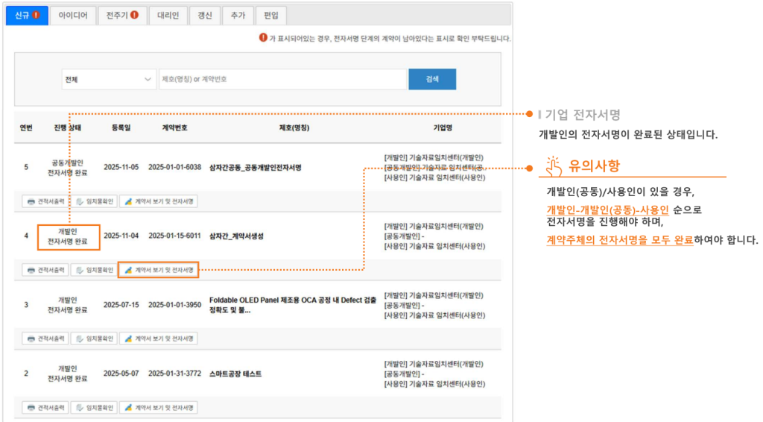
Task: Switch to the 아이디어 tab
Action: tap(73, 16)
